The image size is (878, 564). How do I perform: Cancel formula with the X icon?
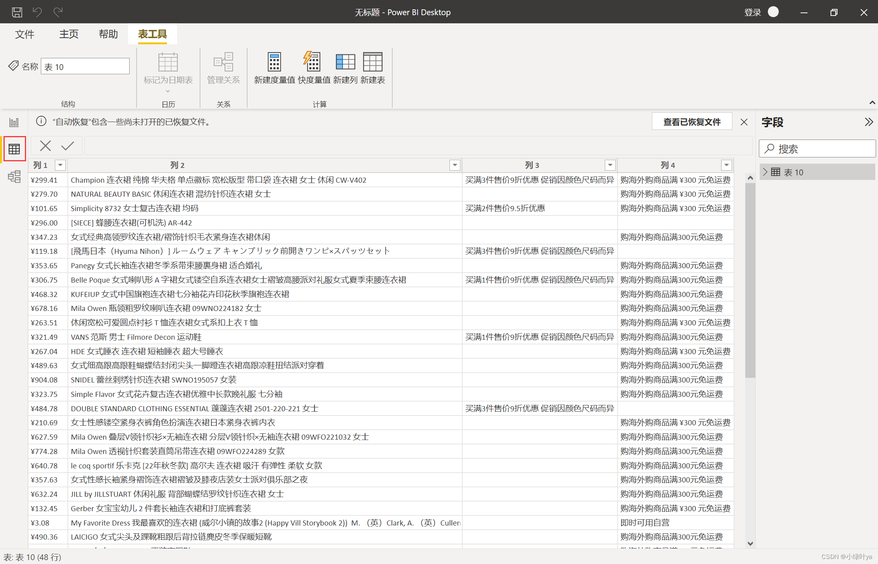point(46,146)
